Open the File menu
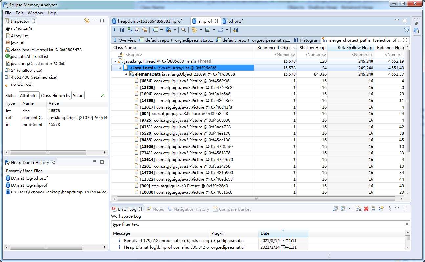Image resolution: width=425 pixels, height=262 pixels. (8, 13)
